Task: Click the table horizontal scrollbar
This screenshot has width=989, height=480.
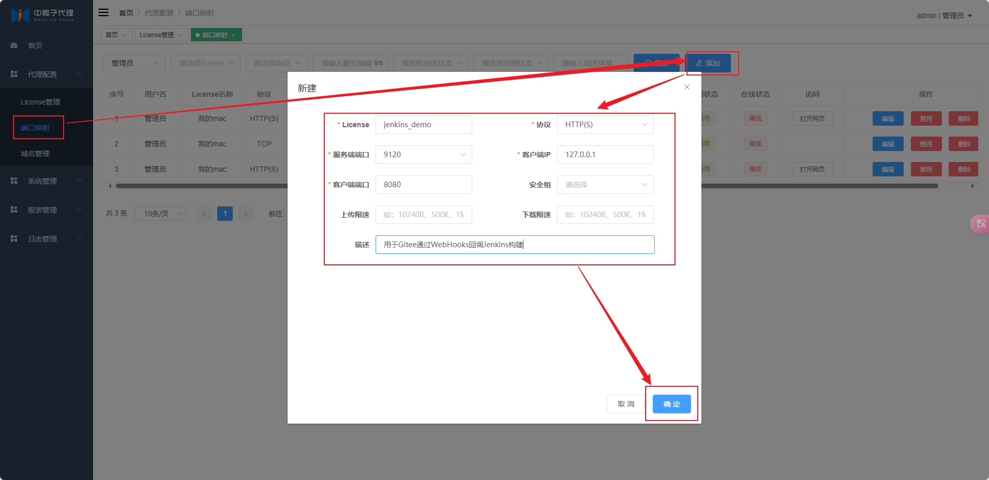Action: (527, 186)
